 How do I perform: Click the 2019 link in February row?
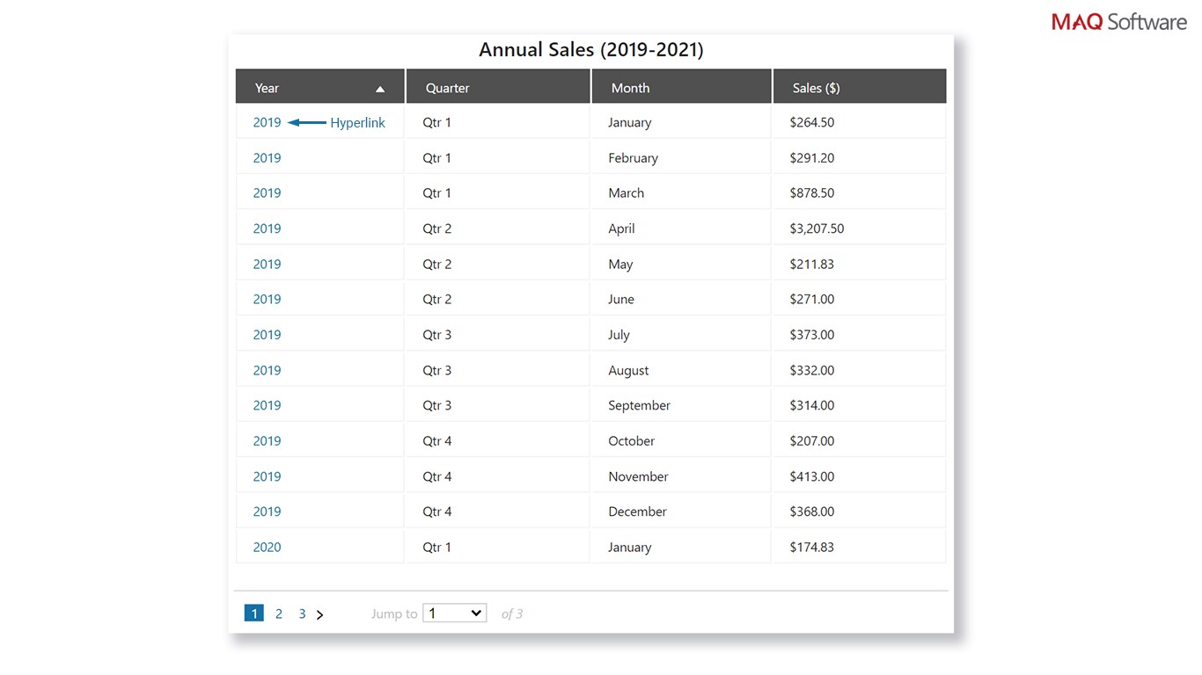(x=267, y=158)
